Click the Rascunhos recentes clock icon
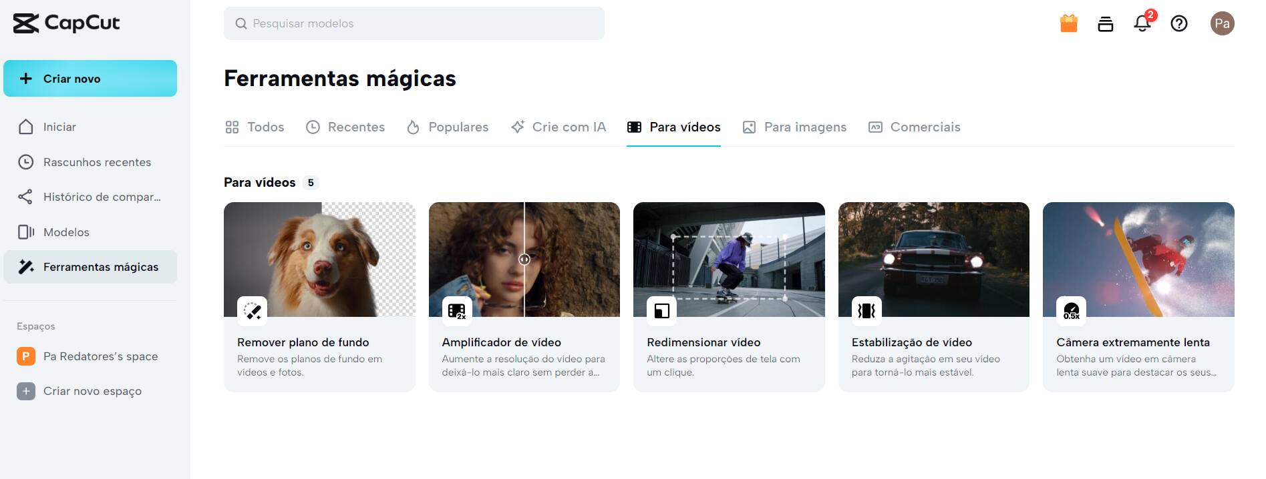Image resolution: width=1266 pixels, height=479 pixels. point(26,162)
